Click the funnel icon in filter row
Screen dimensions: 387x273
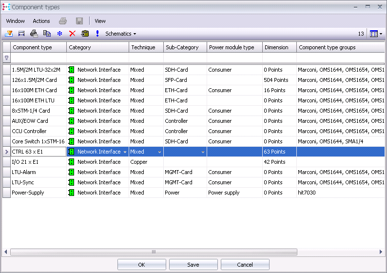click(7, 58)
